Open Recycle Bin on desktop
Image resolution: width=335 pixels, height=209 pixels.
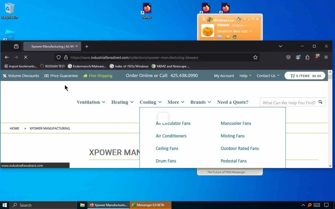(9, 11)
